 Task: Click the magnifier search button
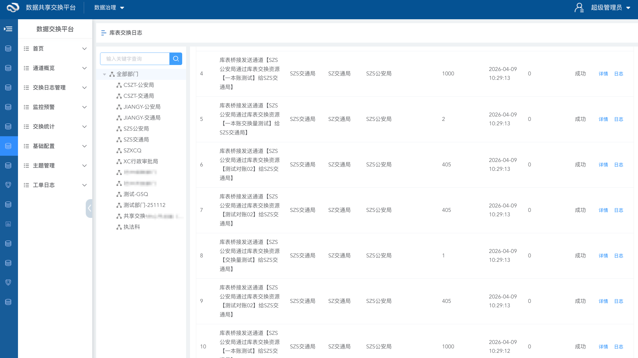pos(176,59)
